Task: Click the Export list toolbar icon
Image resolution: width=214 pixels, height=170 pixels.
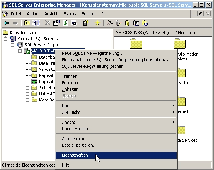Action: [74, 23]
